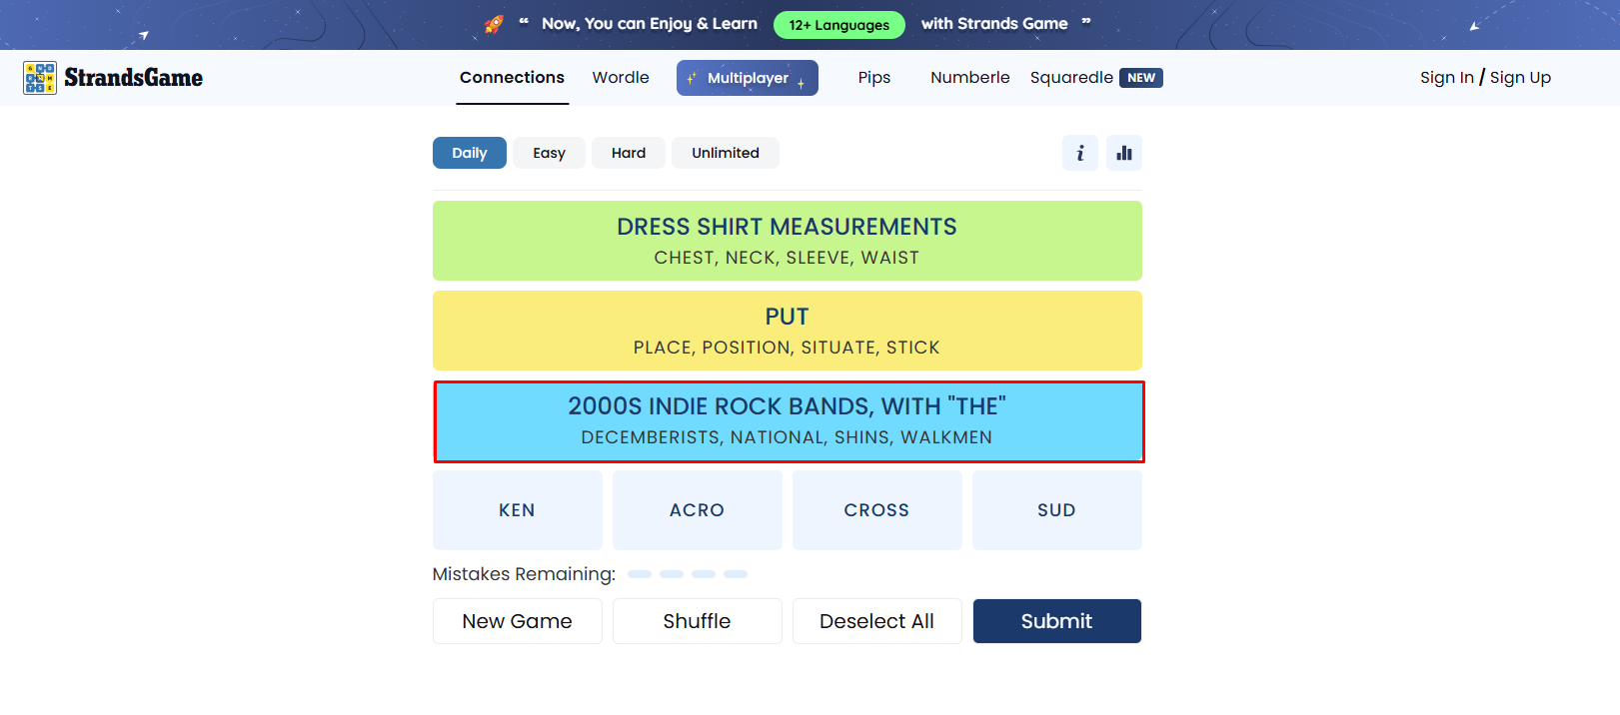Select the ACRO word tile
This screenshot has height=715, width=1620.
698,510
